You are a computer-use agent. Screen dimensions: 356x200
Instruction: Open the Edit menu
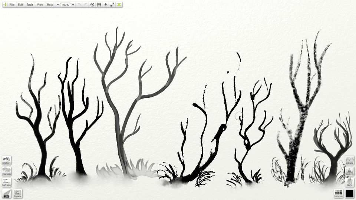(20, 5)
